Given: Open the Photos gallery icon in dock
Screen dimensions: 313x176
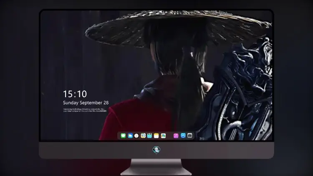Looking at the screenshot, I should coord(163,136).
